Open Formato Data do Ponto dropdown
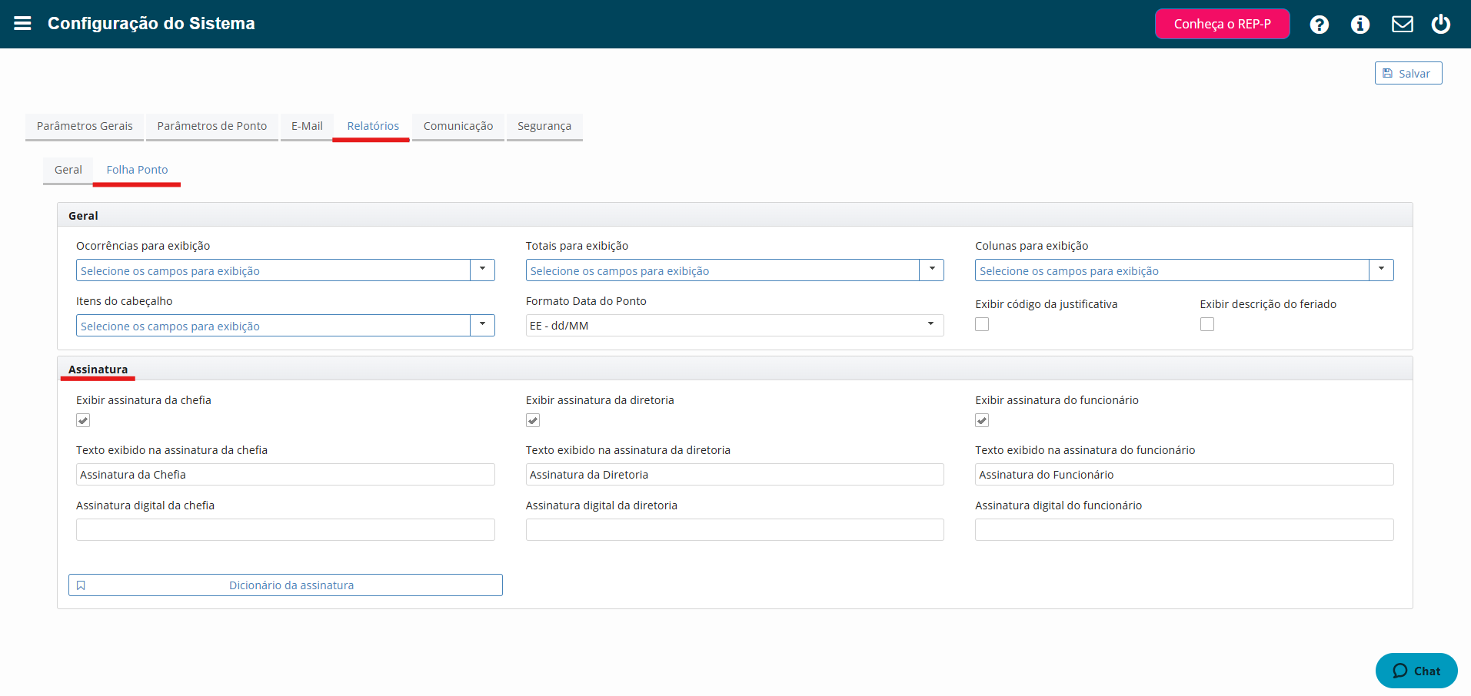The height and width of the screenshot is (696, 1471). 734,325
